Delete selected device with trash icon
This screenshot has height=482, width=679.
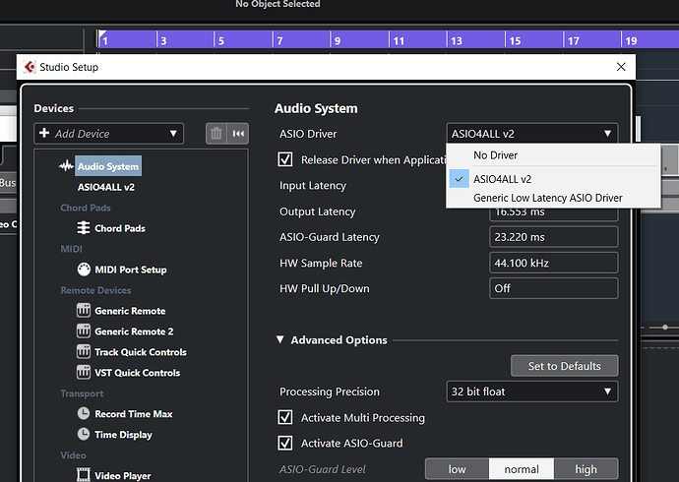pyautogui.click(x=216, y=134)
